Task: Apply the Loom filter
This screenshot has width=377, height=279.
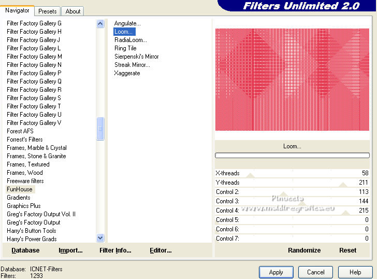Action: point(276,272)
